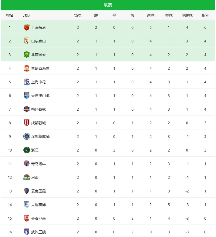The image size is (216, 237).
Task: Open the 大连英博 team name link
Action: pos(39,205)
